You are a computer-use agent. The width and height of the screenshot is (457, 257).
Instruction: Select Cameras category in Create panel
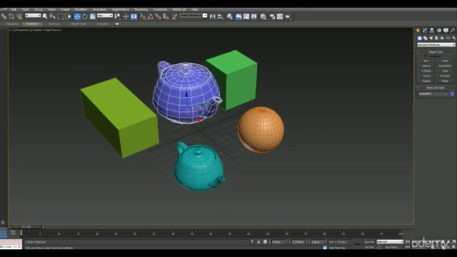click(x=436, y=38)
